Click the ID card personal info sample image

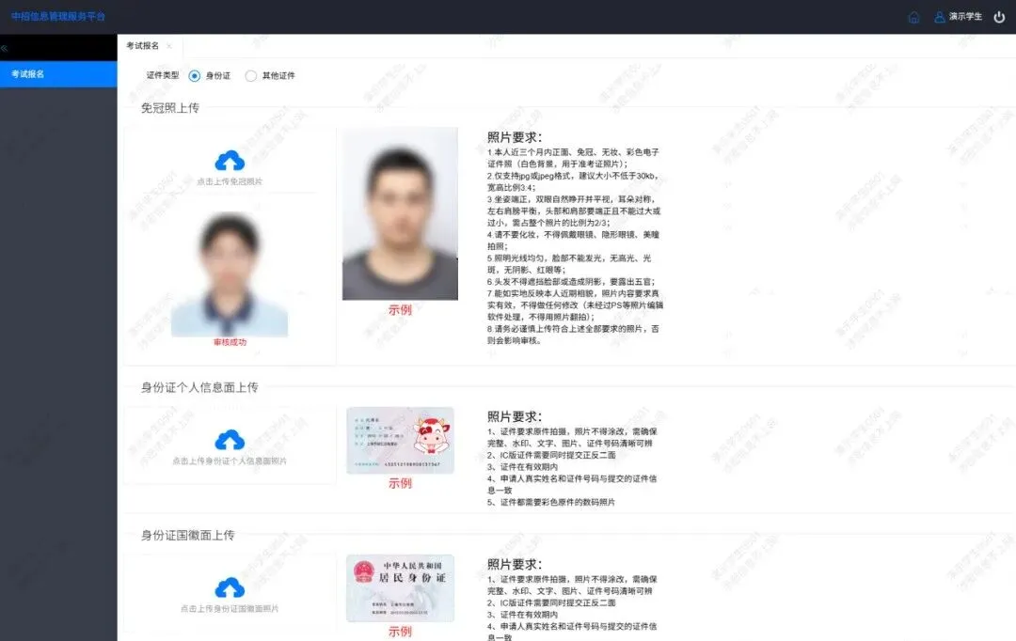coord(399,441)
